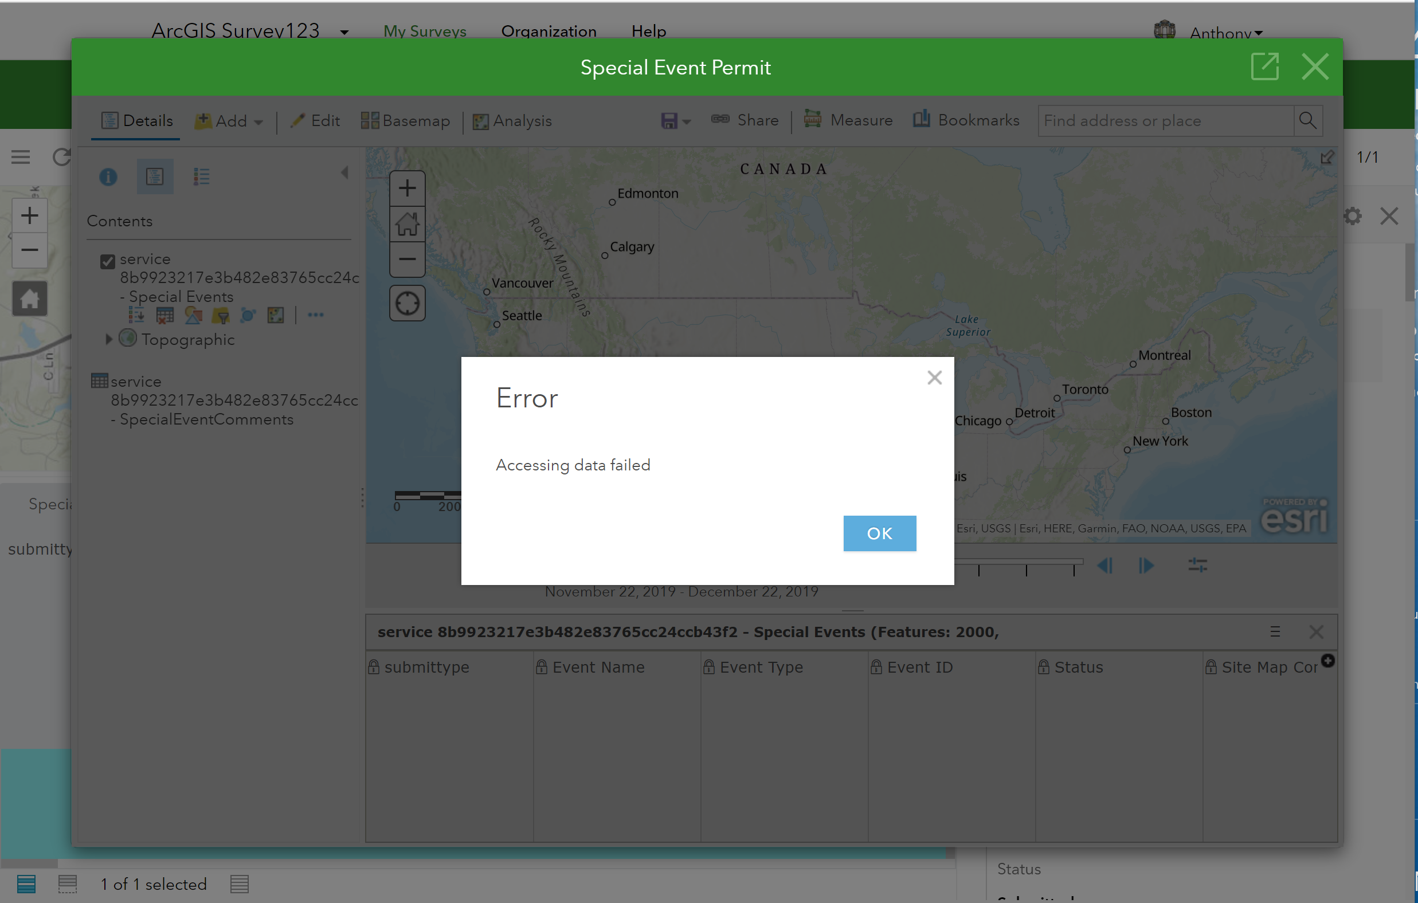Click the home button on background map
The width and height of the screenshot is (1418, 903).
(29, 299)
